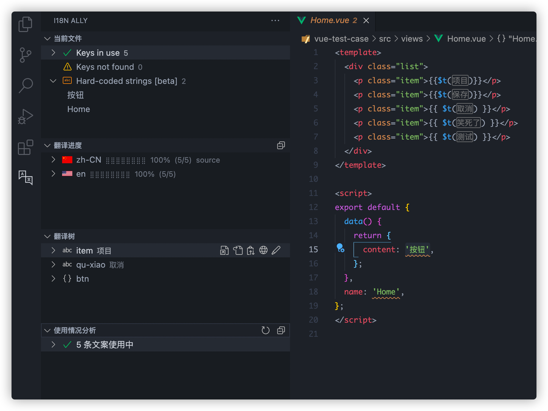Viewport: 548px width, 411px height.
Task: Click the 保存 annotation on line 4
Action: tap(460, 94)
